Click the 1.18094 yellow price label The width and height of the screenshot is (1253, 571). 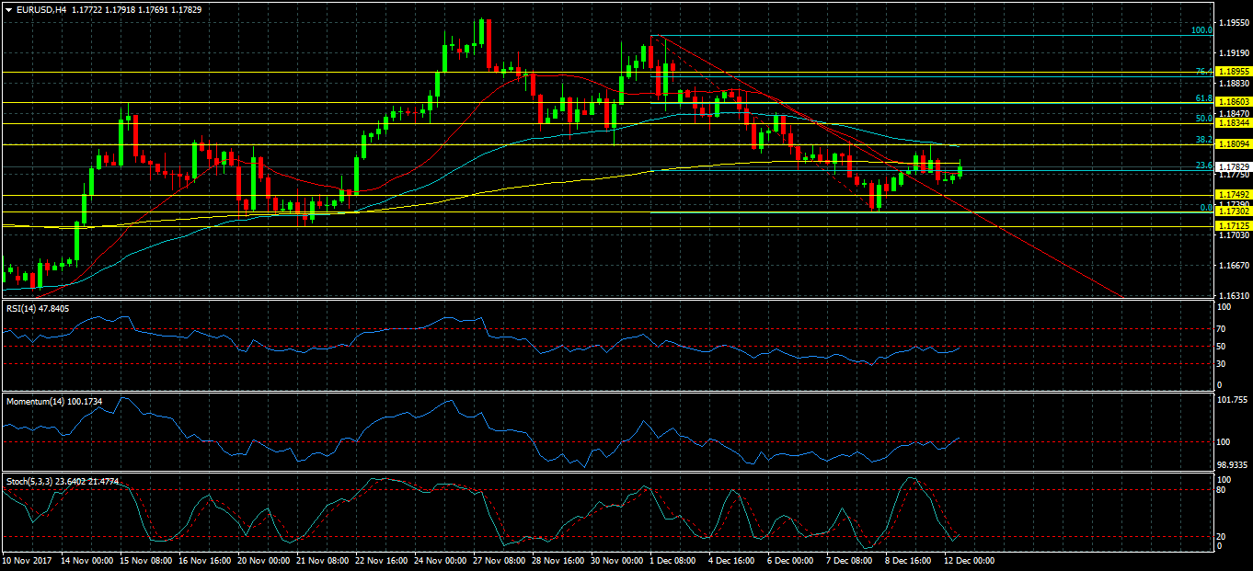pos(1232,144)
